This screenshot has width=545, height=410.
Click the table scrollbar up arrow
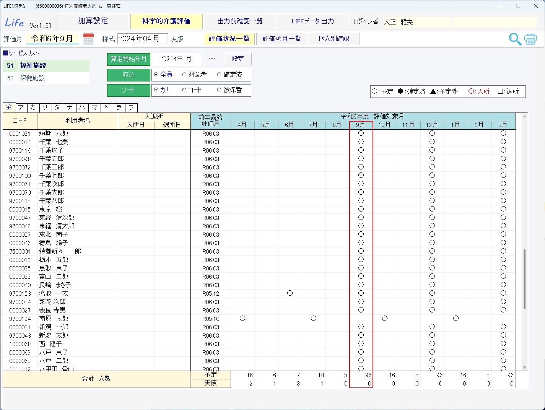point(525,116)
